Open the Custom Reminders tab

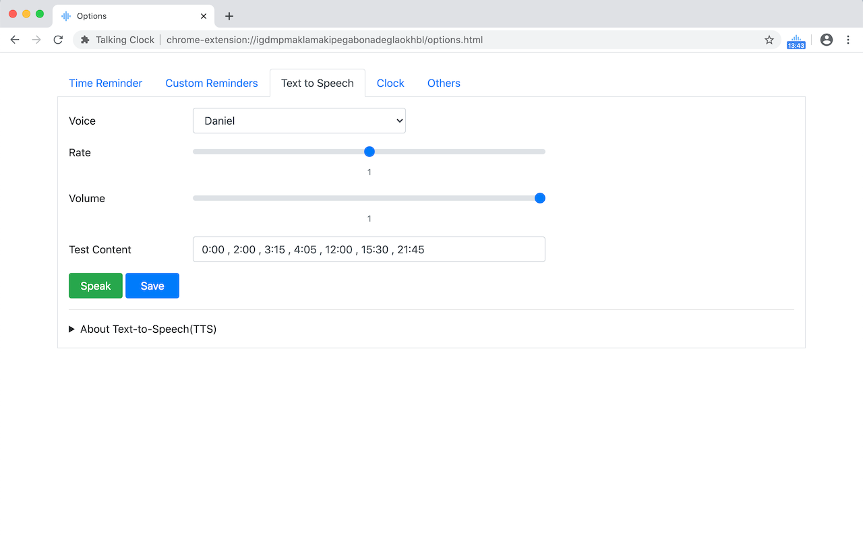click(212, 84)
